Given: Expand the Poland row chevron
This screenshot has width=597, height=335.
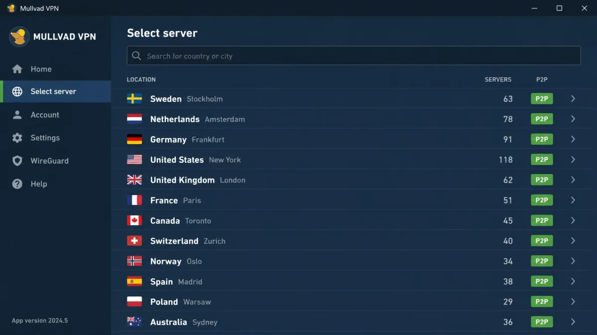Looking at the screenshot, I should tap(573, 302).
